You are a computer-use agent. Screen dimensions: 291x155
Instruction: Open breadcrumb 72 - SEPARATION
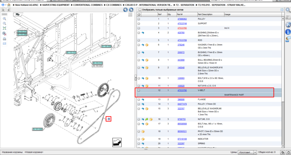[x=185, y=5]
